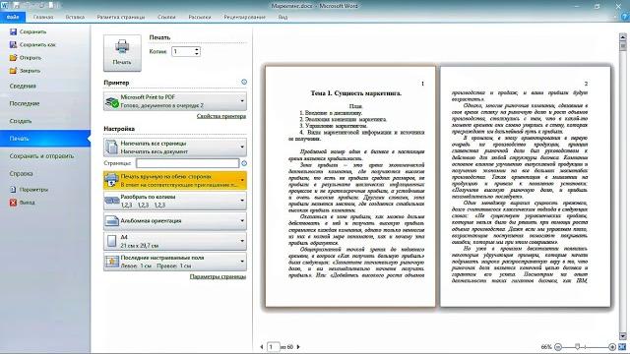Screen dimensions: 630x354
Task: Open the File tab
Action: point(13,17)
